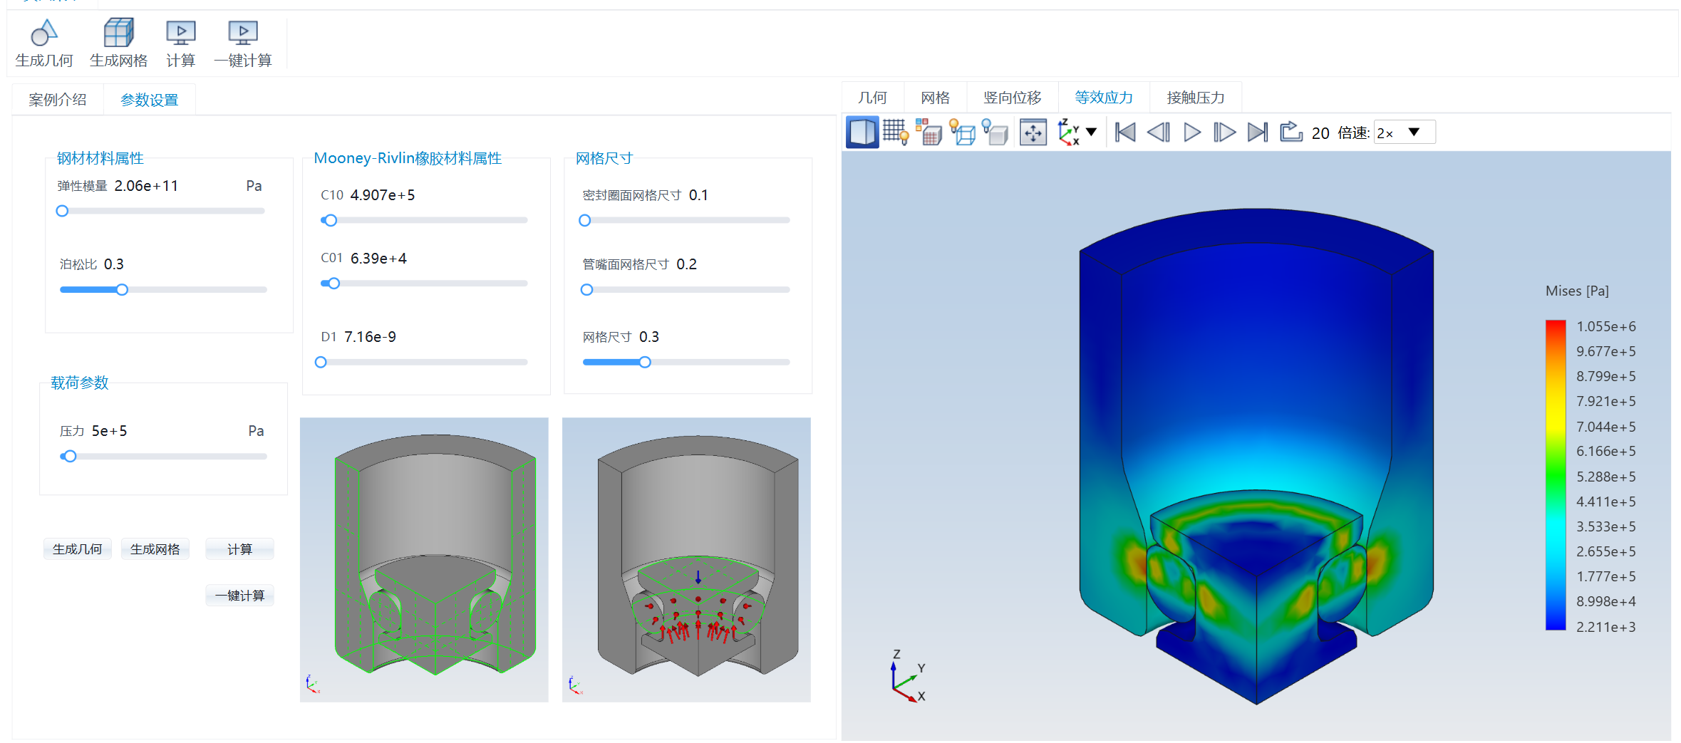The height and width of the screenshot is (743, 1681).
Task: Click the Mises color legend bar
Action: point(1555,476)
